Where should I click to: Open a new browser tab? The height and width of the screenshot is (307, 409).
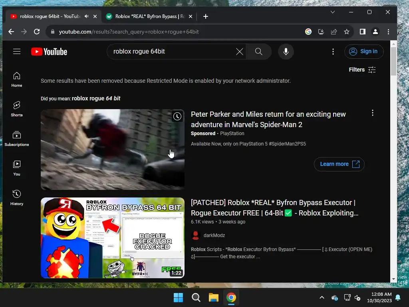pos(206,16)
